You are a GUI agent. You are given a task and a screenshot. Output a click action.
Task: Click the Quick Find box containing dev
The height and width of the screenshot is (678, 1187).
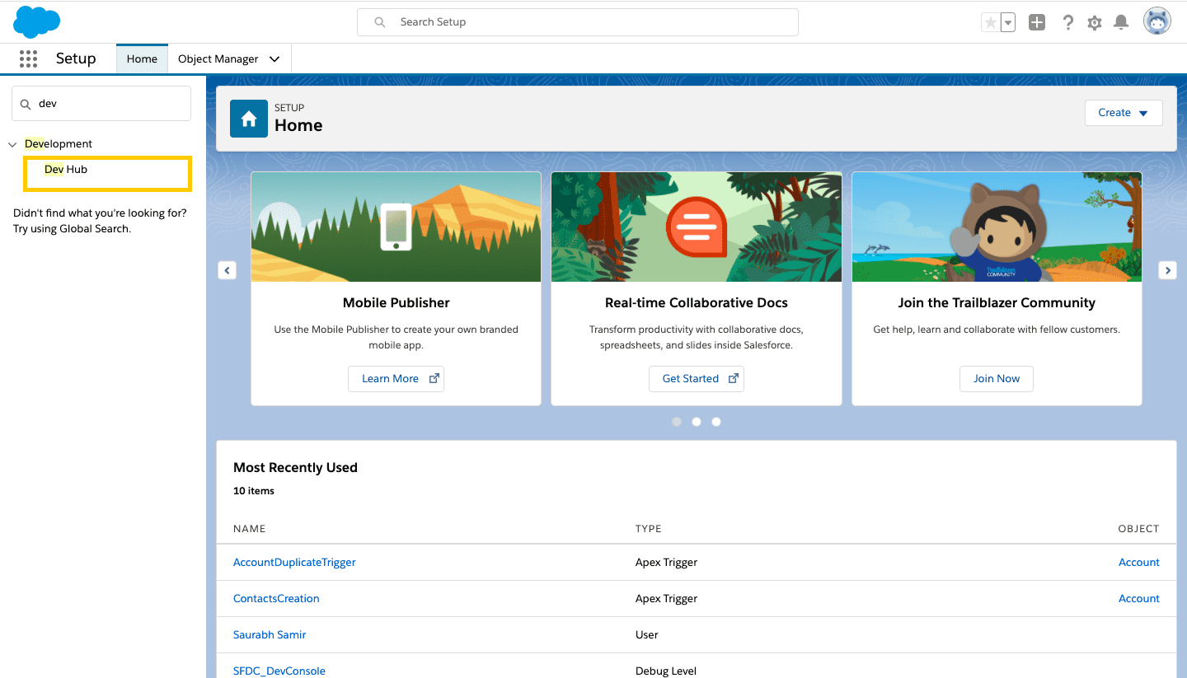(101, 104)
